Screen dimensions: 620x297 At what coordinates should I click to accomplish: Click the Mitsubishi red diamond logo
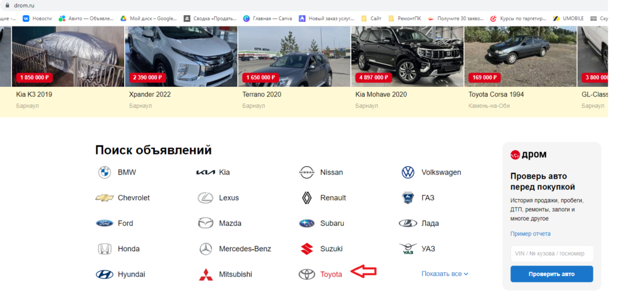tap(206, 274)
